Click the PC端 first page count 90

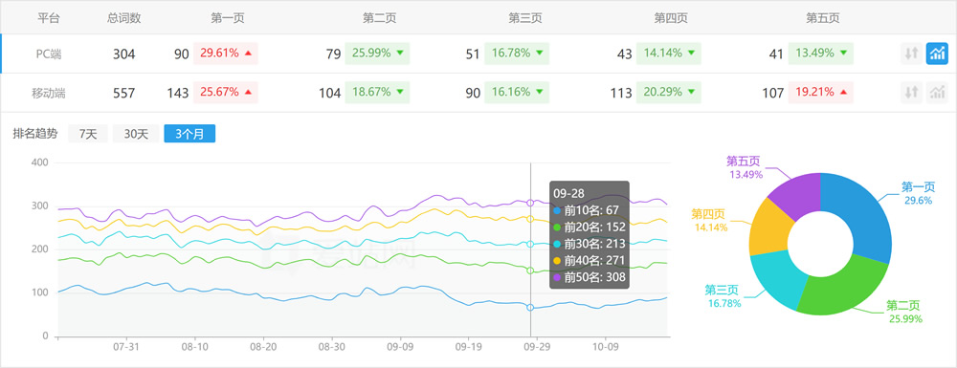[181, 54]
